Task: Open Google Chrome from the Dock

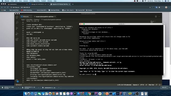Action: click(x=89, y=94)
